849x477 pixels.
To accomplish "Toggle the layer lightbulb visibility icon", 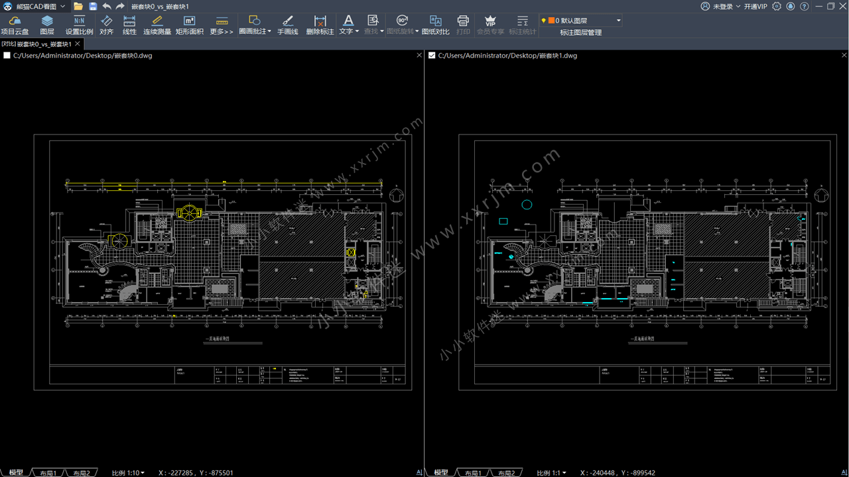I will pos(543,21).
